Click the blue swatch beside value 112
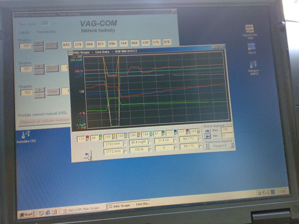299x224 pixels. [x=175, y=131]
